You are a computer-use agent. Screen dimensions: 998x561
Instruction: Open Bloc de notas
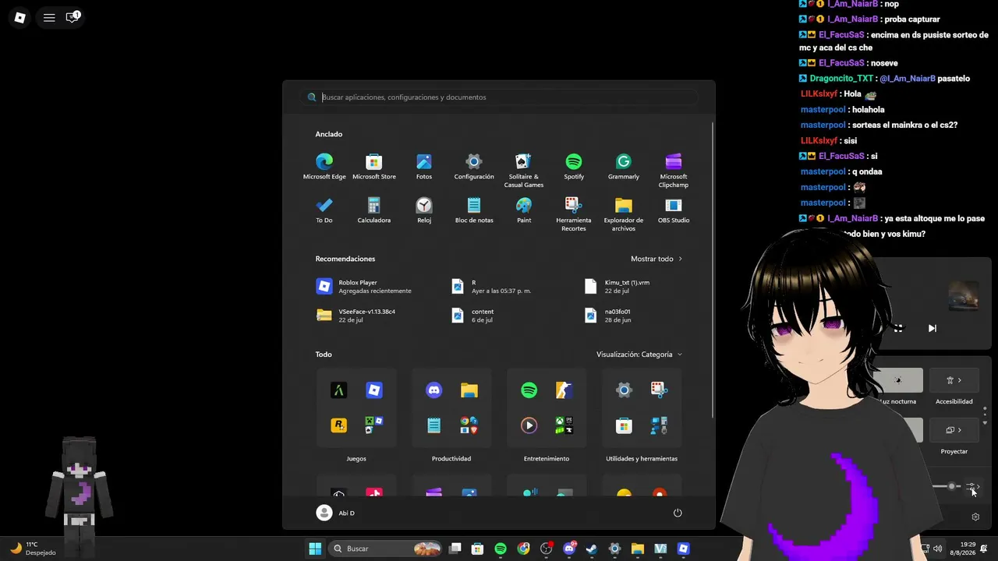474,210
